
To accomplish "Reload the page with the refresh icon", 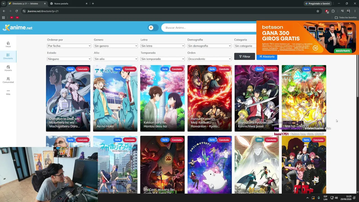I will click(x=17, y=11).
